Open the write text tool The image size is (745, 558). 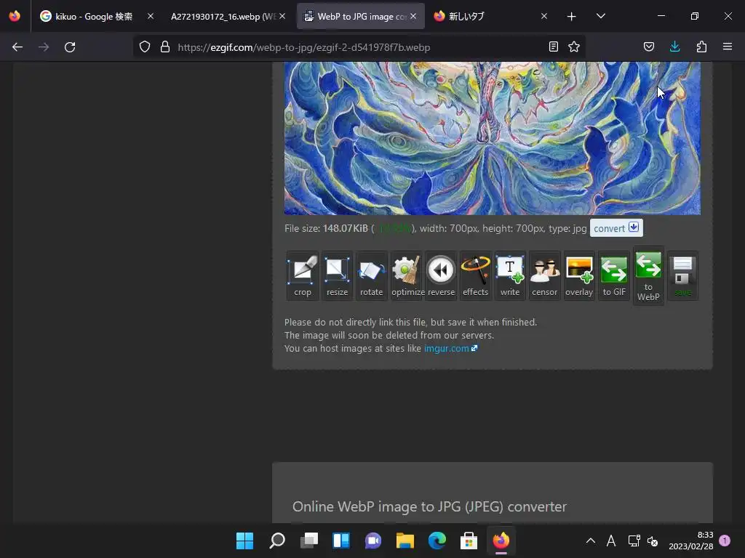[x=510, y=276]
